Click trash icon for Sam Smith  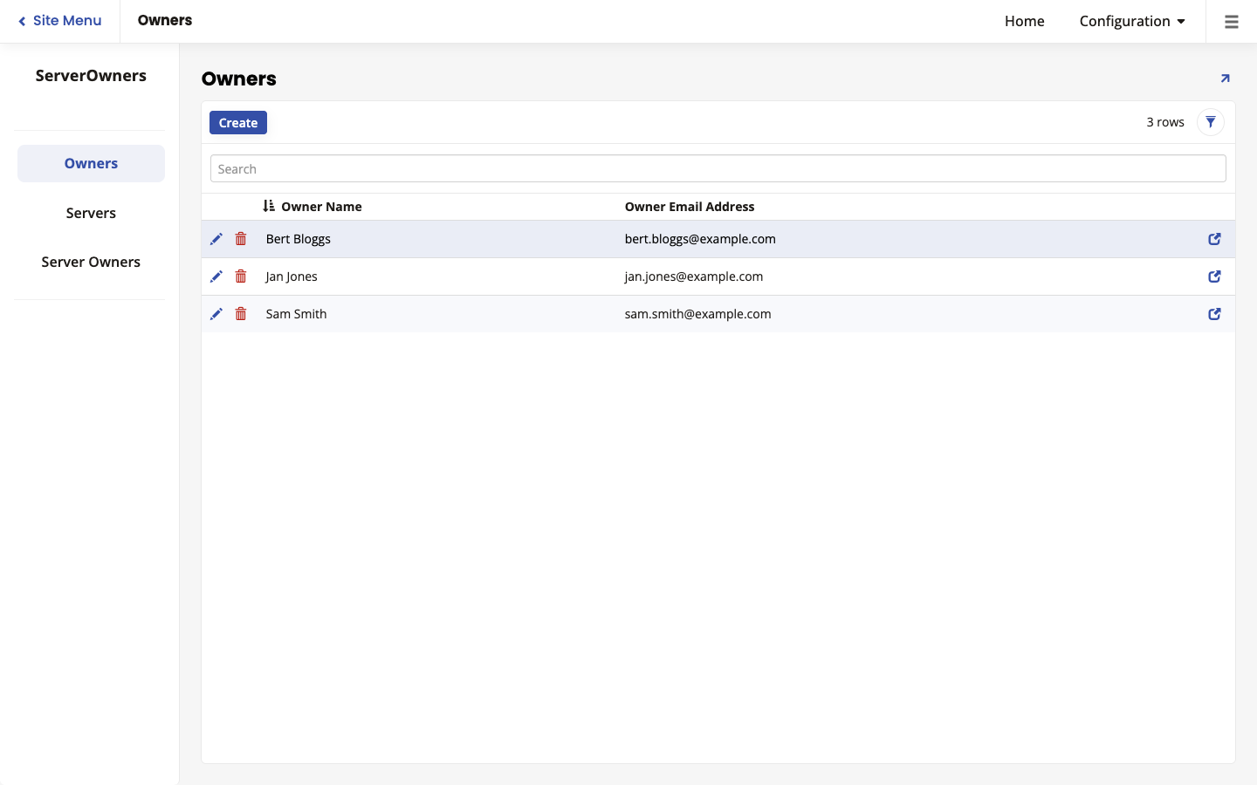241,314
